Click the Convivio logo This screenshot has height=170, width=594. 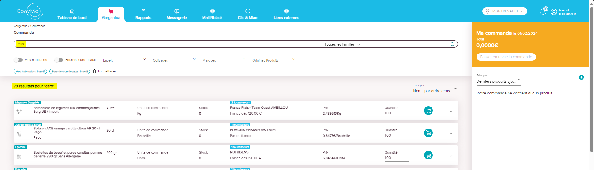click(x=30, y=11)
